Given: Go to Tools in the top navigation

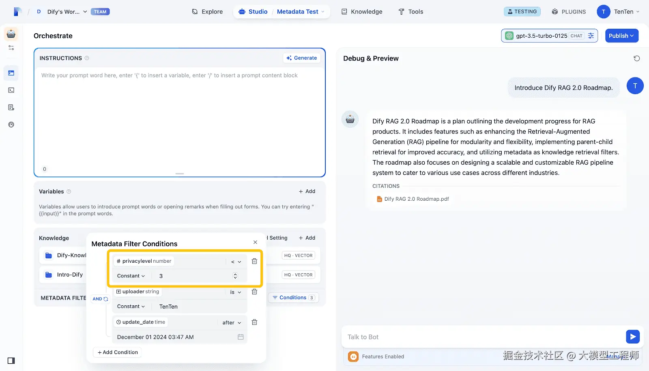Looking at the screenshot, I should pyautogui.click(x=410, y=12).
